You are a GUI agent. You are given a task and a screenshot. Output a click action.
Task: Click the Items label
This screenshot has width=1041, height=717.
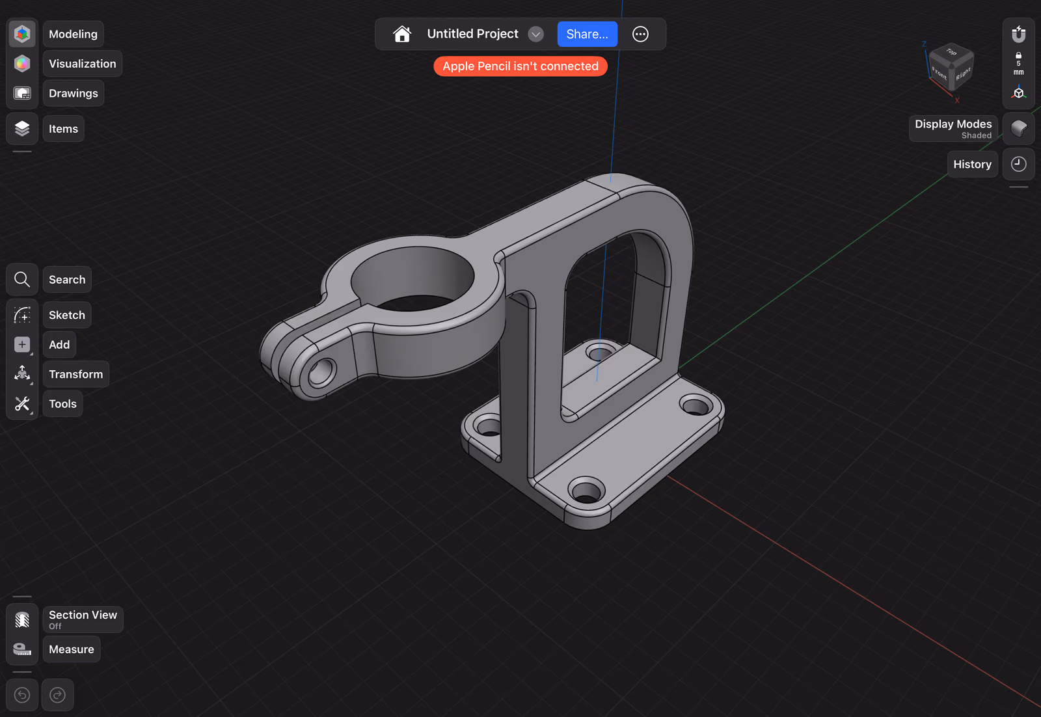click(x=63, y=128)
